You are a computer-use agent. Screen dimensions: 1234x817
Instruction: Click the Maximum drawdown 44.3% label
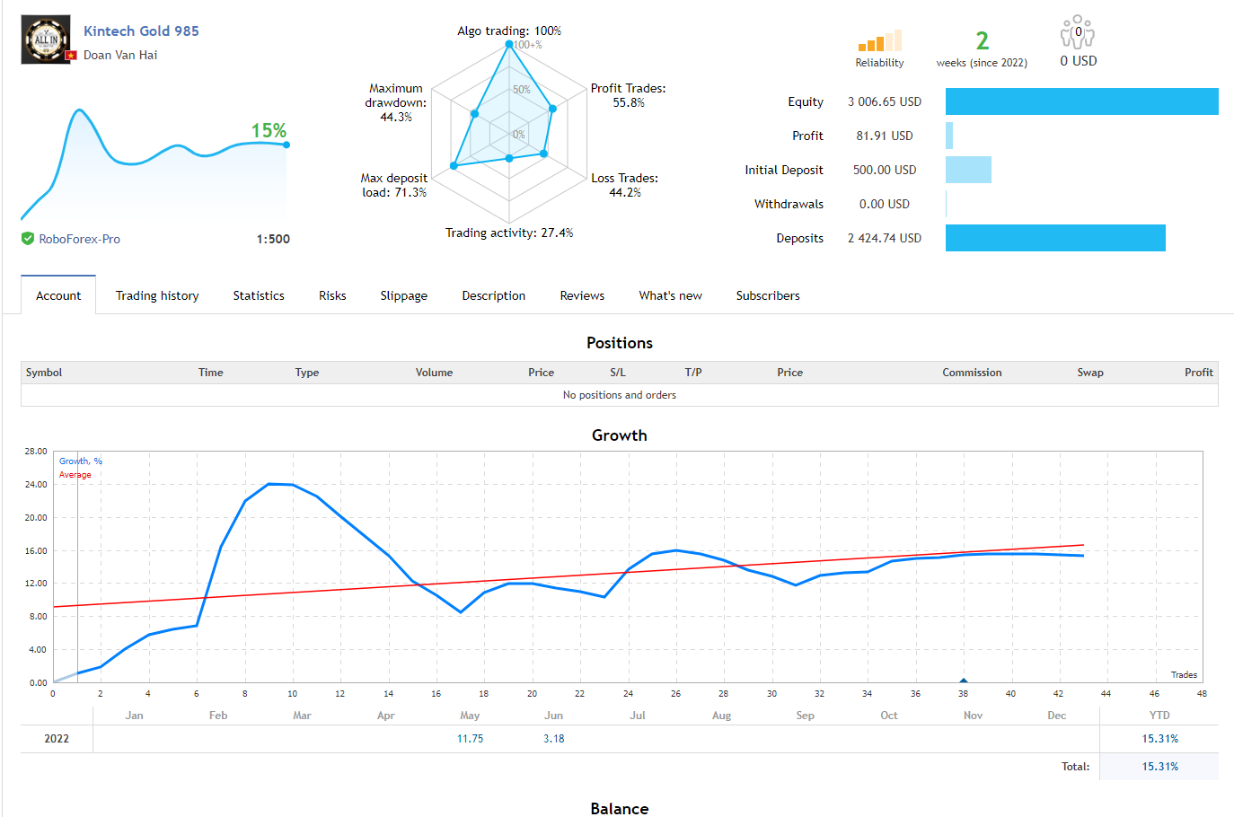[396, 102]
